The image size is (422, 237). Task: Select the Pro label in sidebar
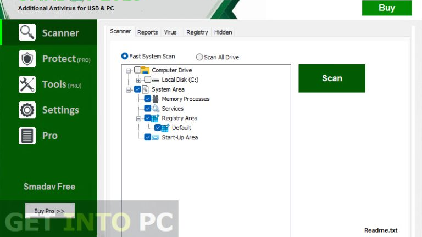coord(50,136)
